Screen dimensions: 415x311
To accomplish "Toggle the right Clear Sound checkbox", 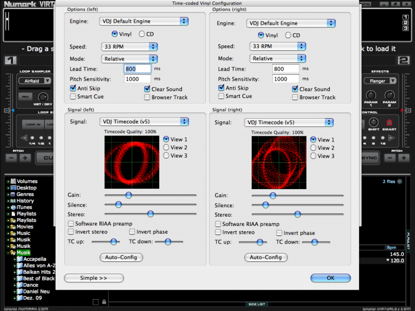I will 295,89.
